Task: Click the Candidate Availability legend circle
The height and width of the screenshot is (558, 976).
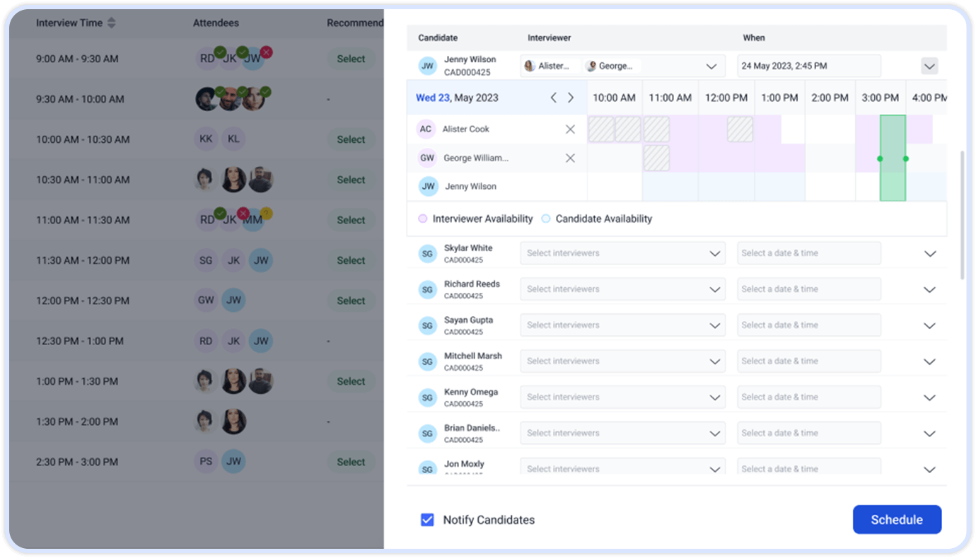Action: click(546, 219)
